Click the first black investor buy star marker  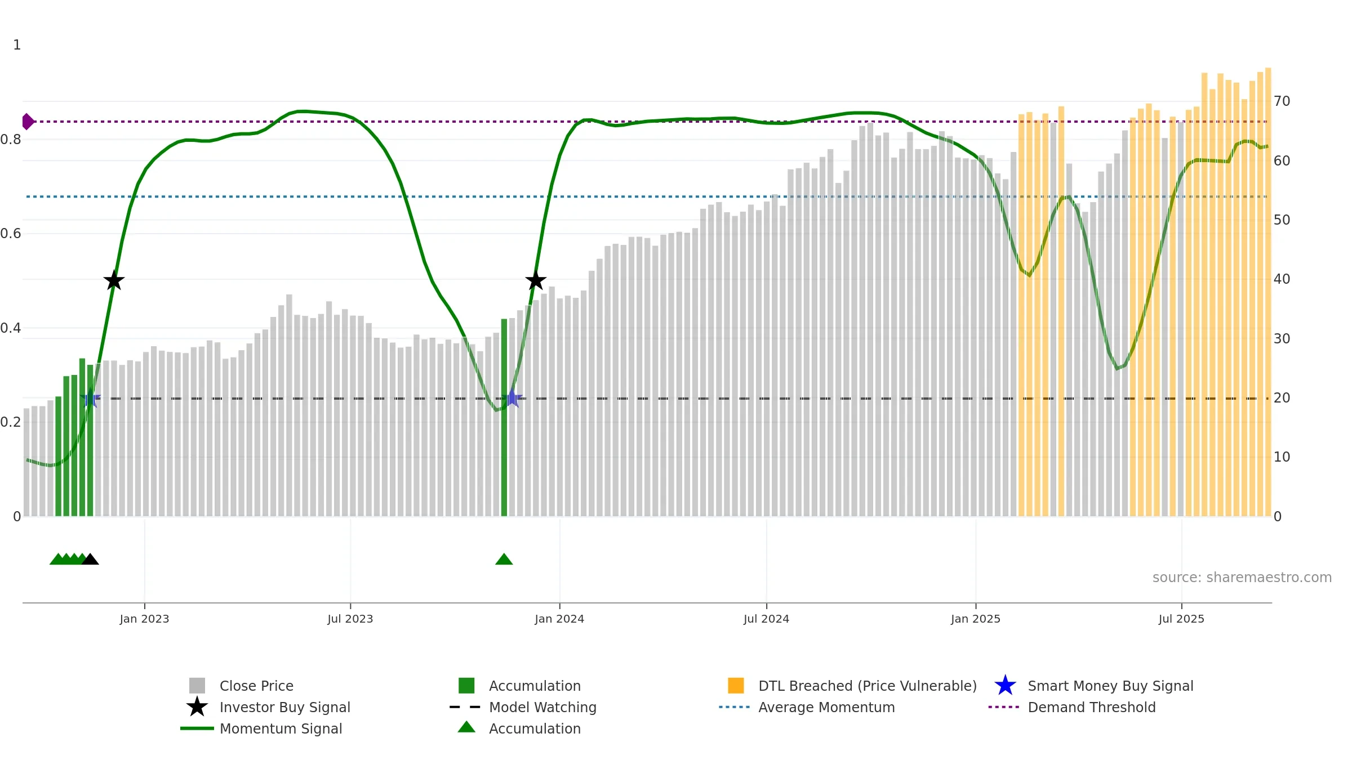pos(114,280)
